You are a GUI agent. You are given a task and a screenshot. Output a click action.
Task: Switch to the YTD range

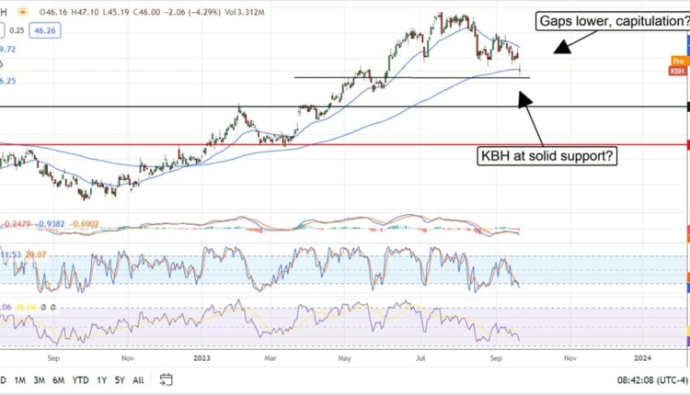(x=81, y=379)
